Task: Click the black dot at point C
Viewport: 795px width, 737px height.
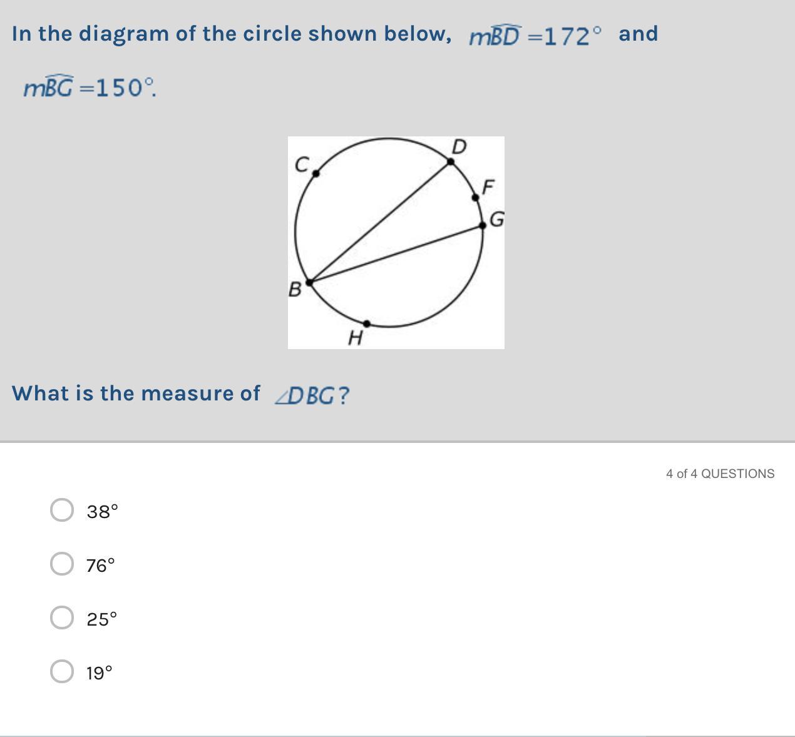Action: pyautogui.click(x=315, y=173)
